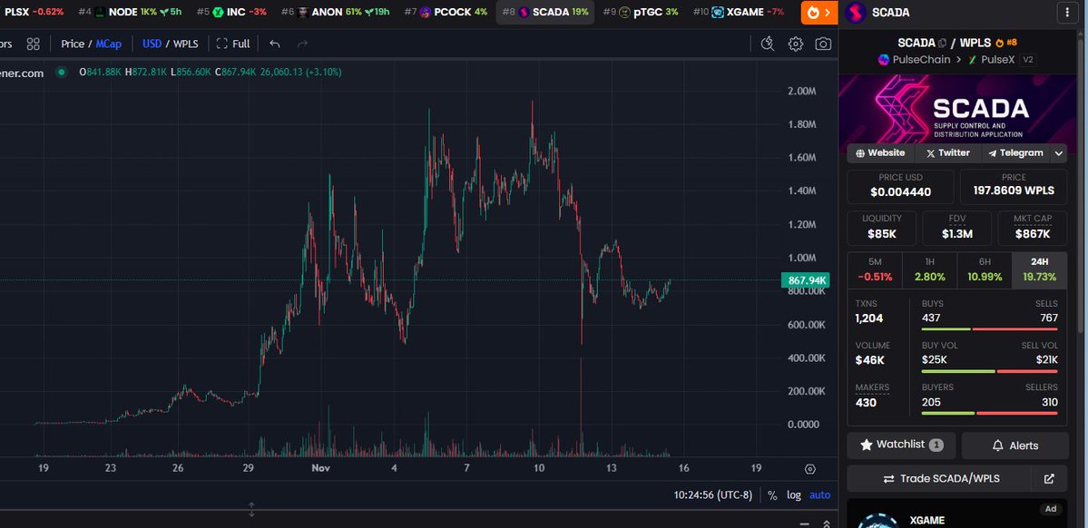Open the layout grid icon next to indicators

(33, 43)
